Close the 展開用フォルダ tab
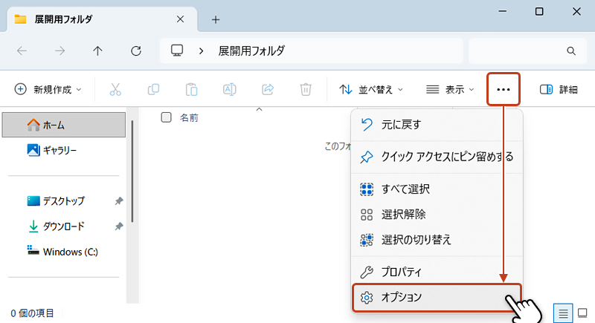 click(180, 19)
